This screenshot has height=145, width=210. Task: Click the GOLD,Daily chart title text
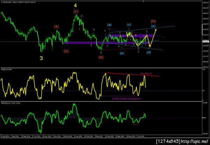point(6,2)
